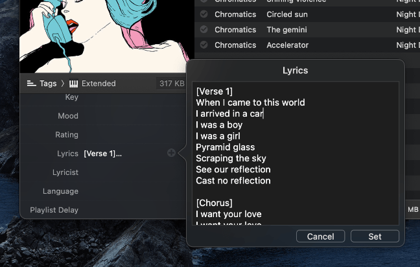
Task: Switch to the Extended tags section
Action: click(99, 84)
